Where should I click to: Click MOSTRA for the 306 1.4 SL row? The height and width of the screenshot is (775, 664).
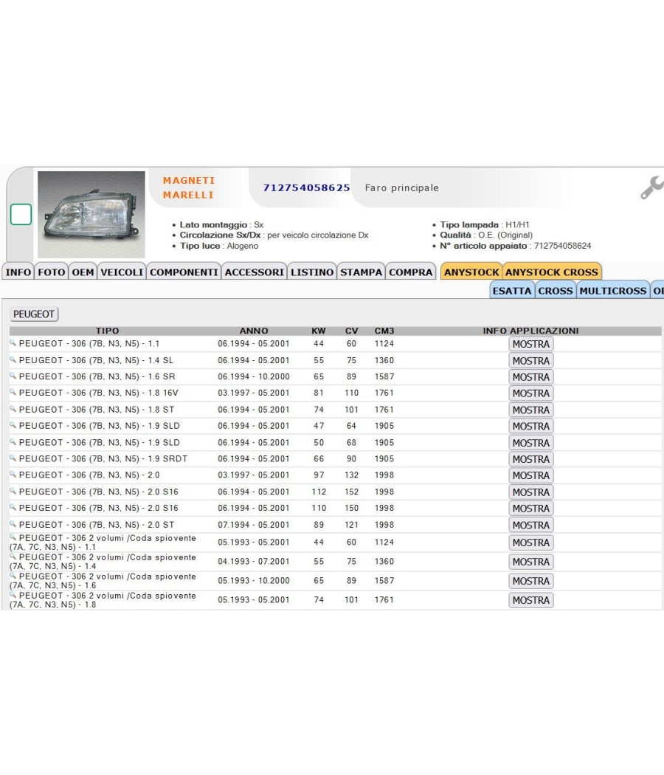531,361
